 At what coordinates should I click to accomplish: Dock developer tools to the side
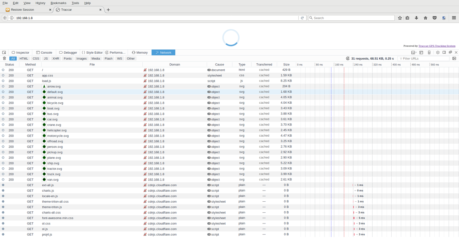point(444,53)
